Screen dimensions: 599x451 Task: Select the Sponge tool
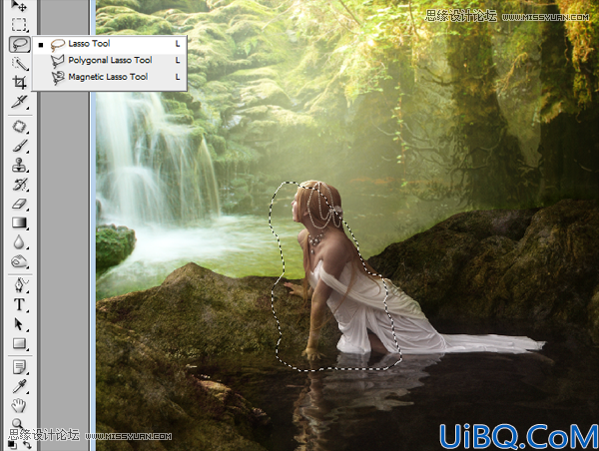(x=19, y=261)
